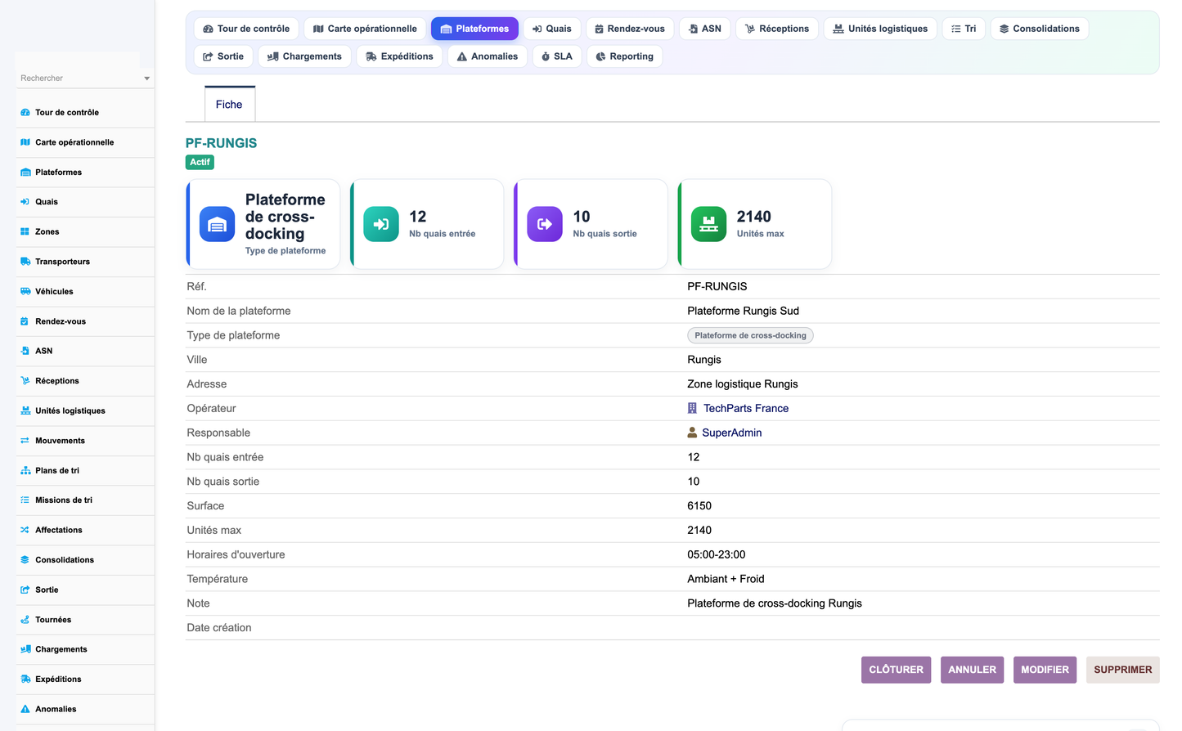This screenshot has width=1182, height=731.
Task: Open Reporting in top navigation
Action: (625, 56)
